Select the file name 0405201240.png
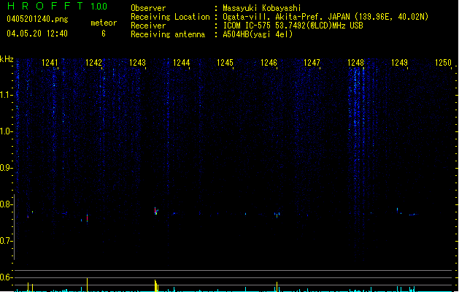 pyautogui.click(x=37, y=19)
